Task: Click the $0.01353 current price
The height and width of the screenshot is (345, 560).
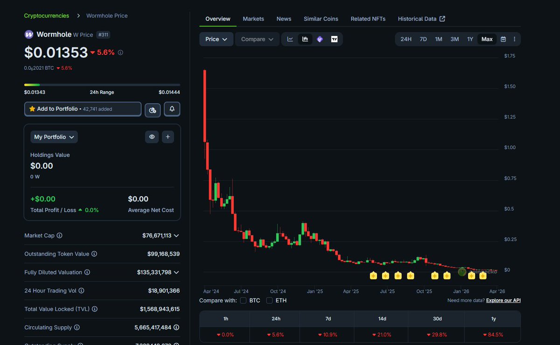Action: [x=56, y=52]
